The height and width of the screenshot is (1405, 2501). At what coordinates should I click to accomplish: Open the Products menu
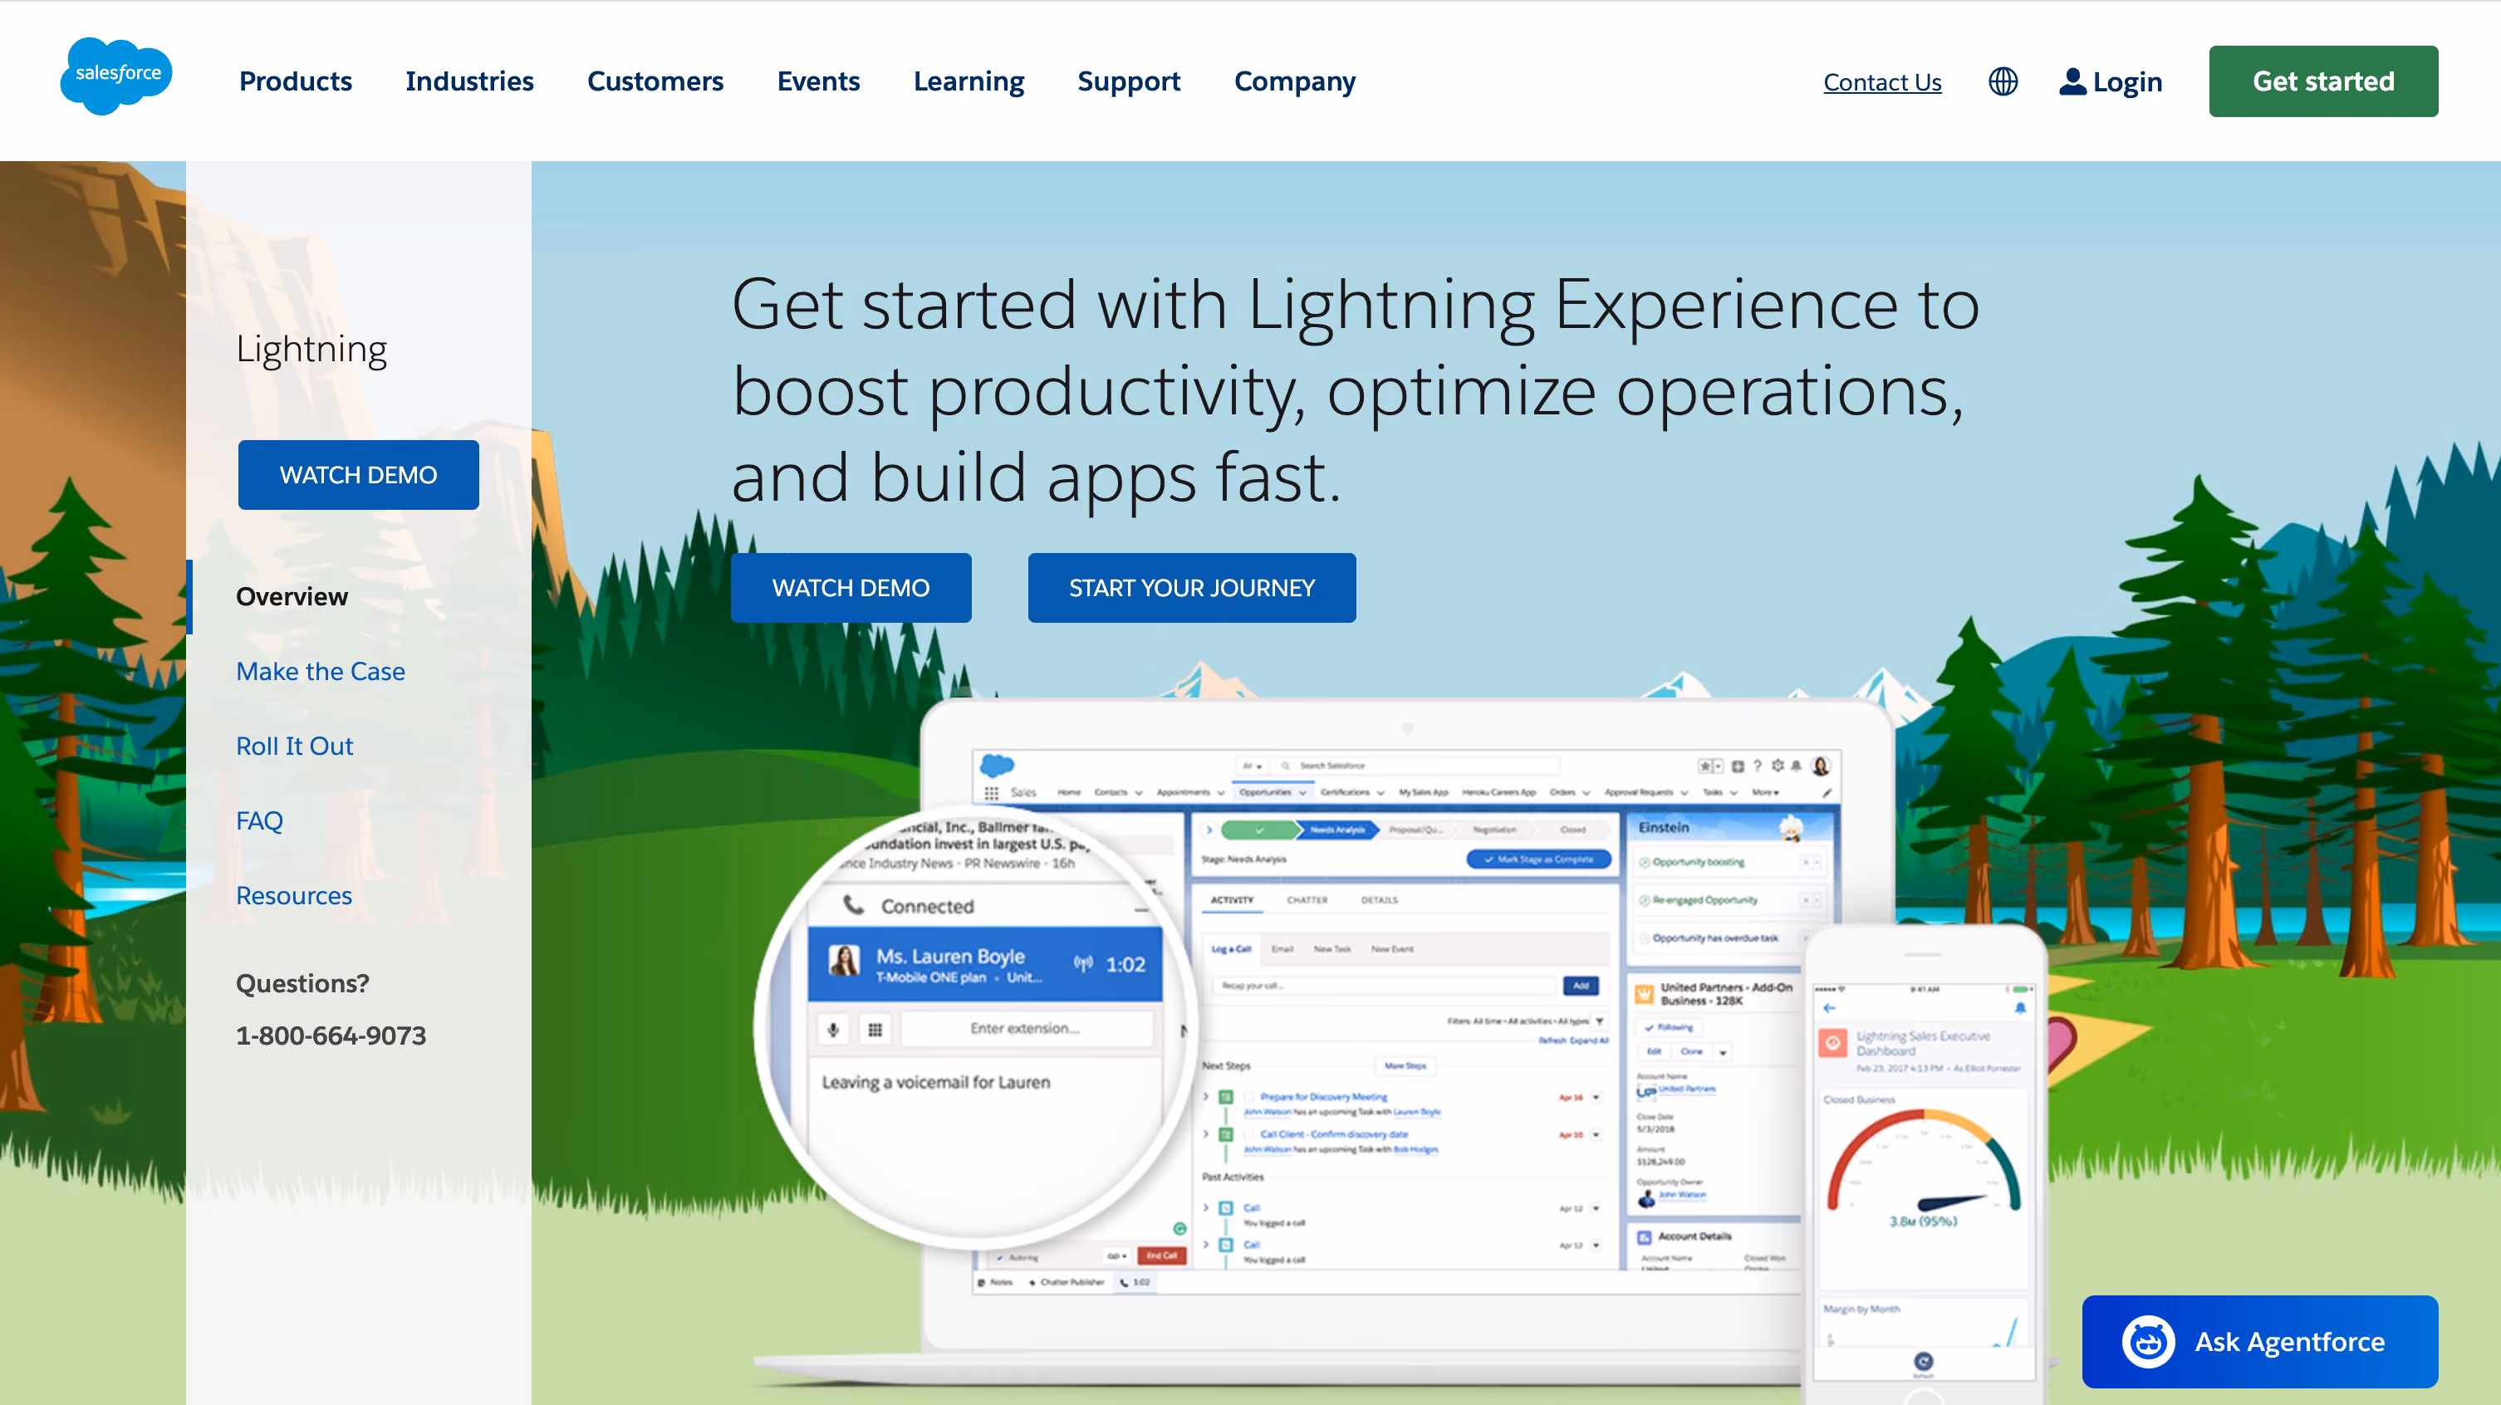(x=295, y=81)
